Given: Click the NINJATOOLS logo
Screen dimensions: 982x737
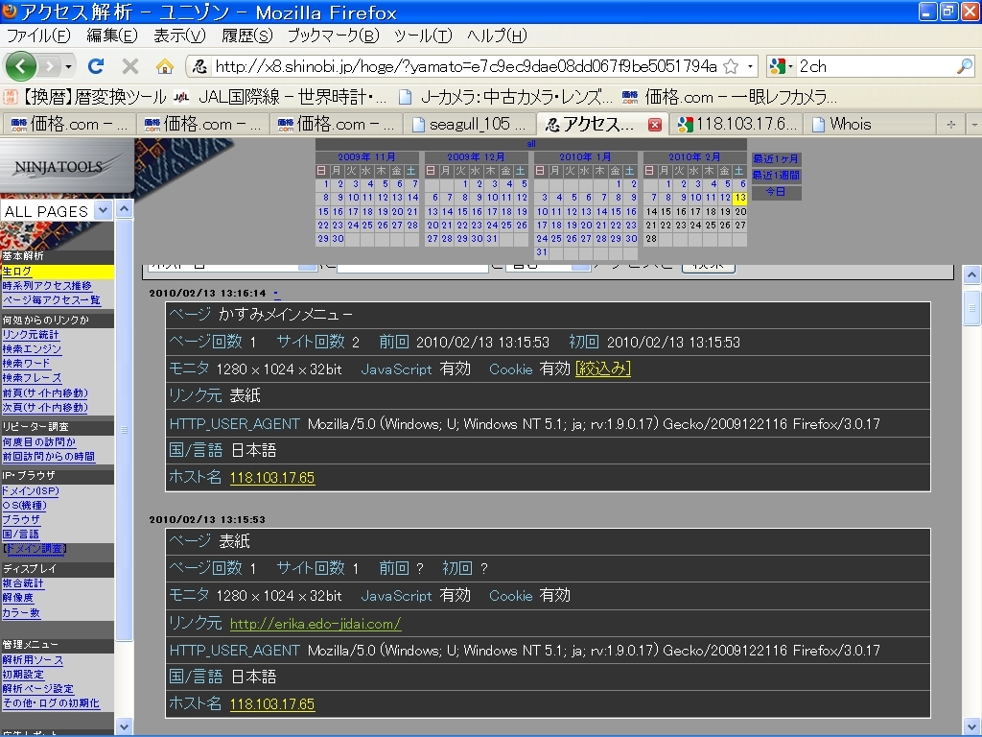Looking at the screenshot, I should (x=59, y=167).
